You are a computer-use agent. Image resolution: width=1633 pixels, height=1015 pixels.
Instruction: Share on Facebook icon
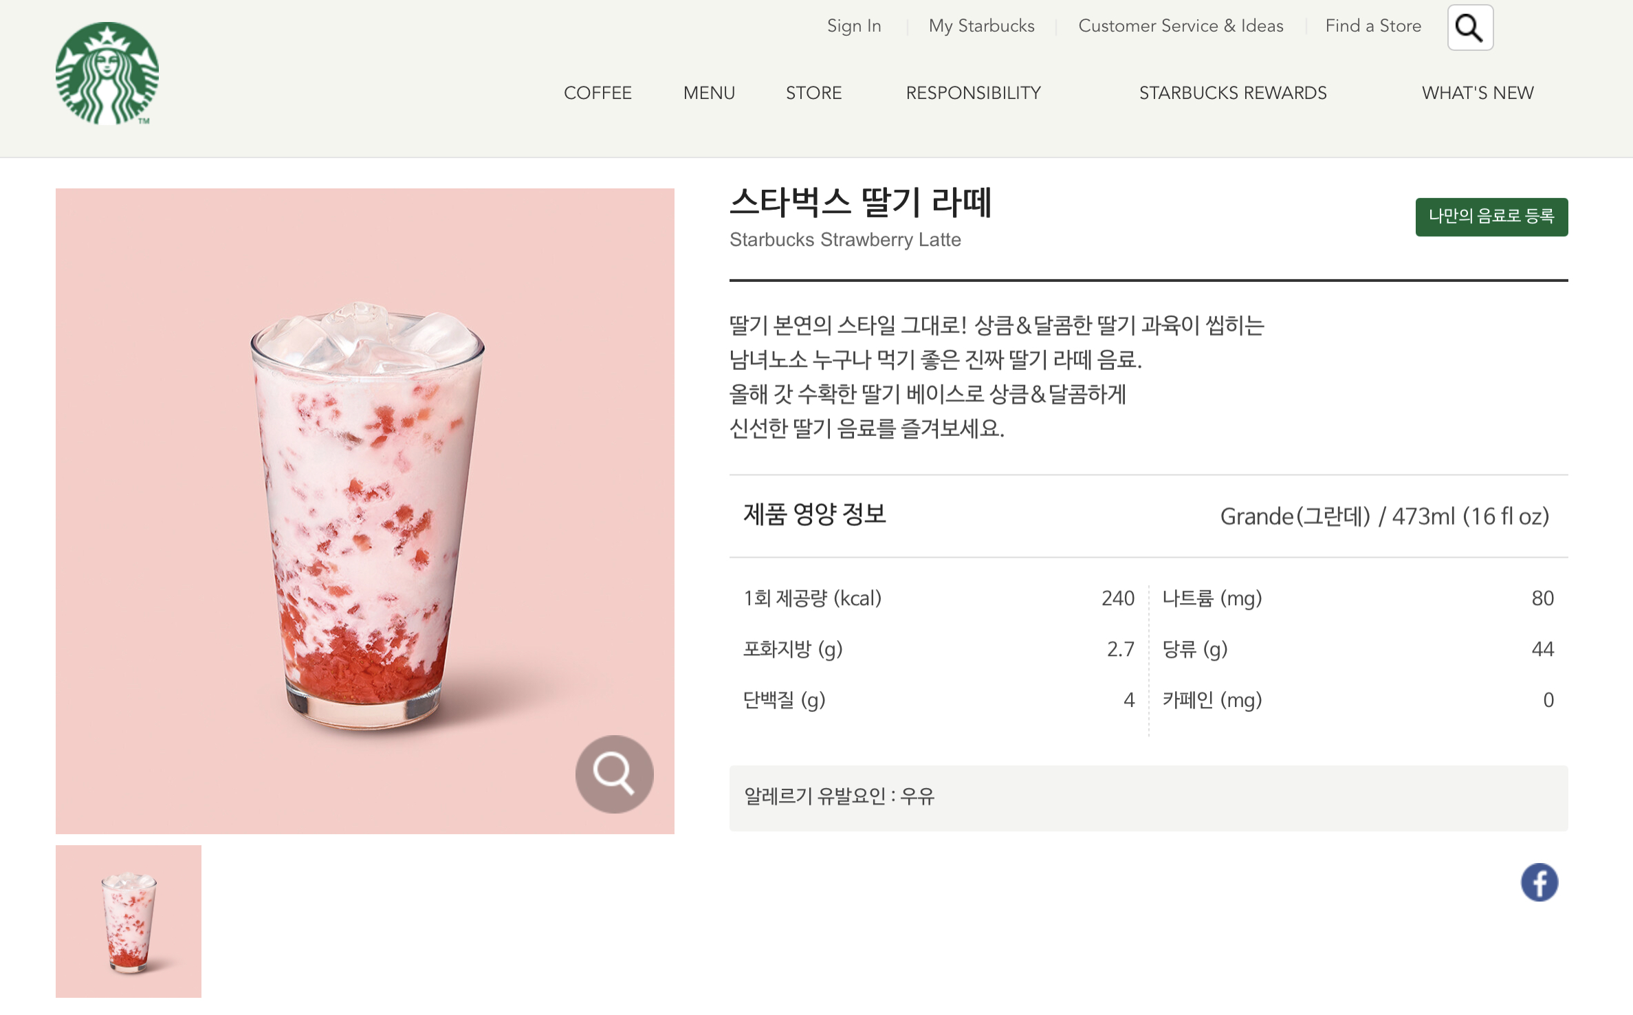click(x=1539, y=882)
